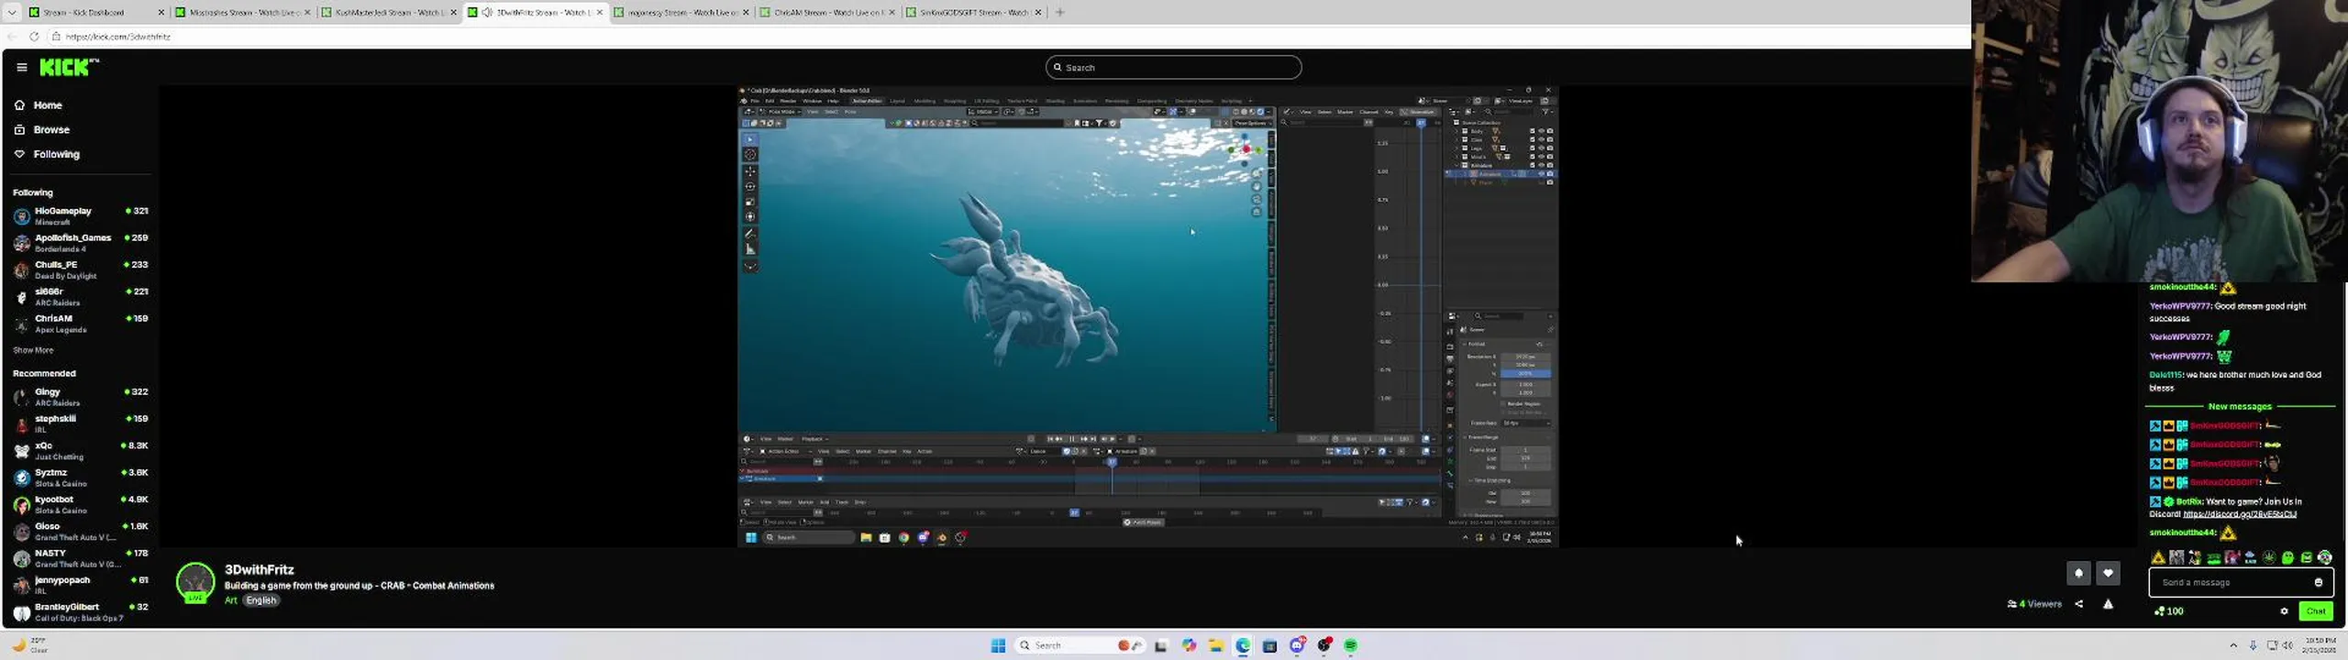Select Blender's Annotate tool
This screenshot has width=2348, height=660.
point(750,234)
